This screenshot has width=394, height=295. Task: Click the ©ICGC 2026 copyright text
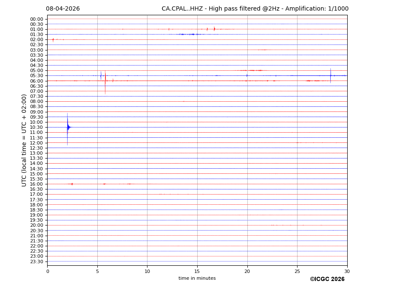(x=327, y=279)
